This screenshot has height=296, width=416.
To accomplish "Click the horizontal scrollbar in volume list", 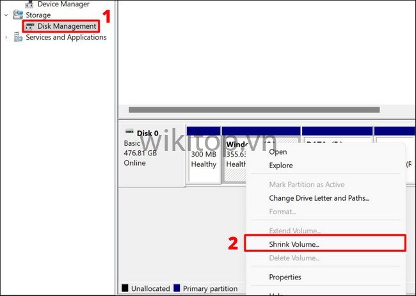I will [256, 110].
